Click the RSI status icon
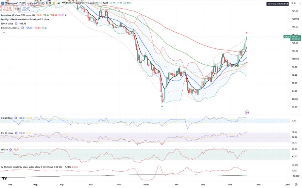This screenshot has width=302, height=188. pyautogui.click(x=16, y=133)
